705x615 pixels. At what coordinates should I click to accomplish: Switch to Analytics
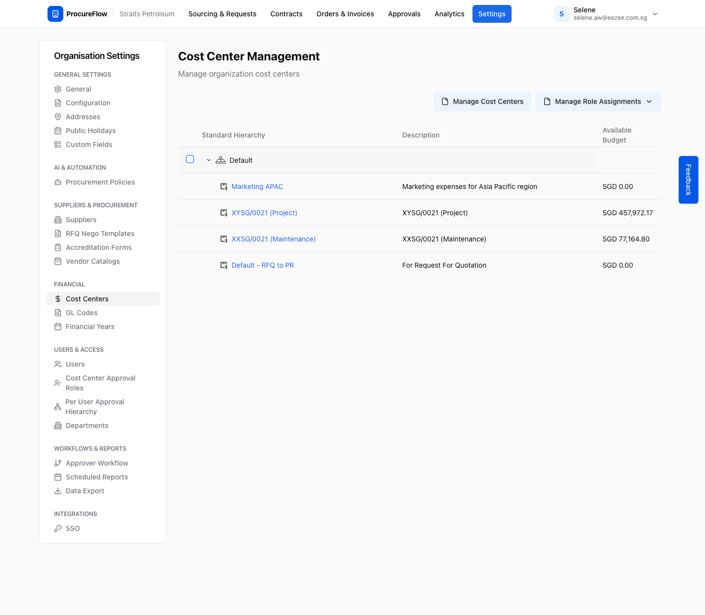pyautogui.click(x=449, y=14)
